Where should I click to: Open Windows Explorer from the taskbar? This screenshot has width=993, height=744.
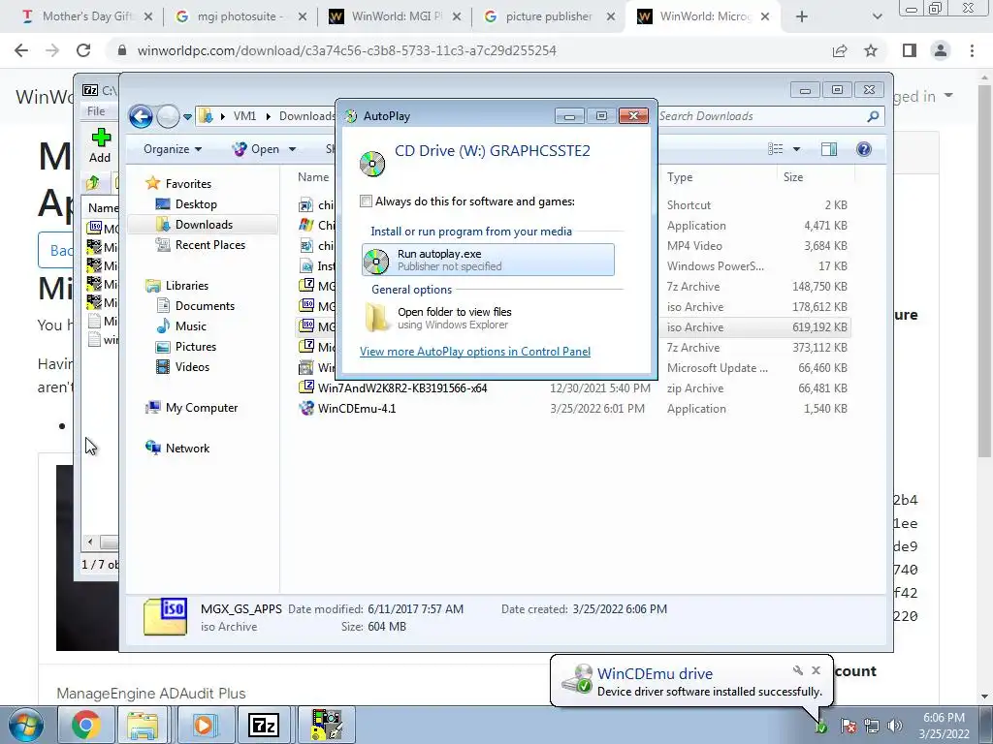144,725
